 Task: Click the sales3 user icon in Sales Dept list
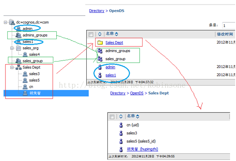[121, 133]
